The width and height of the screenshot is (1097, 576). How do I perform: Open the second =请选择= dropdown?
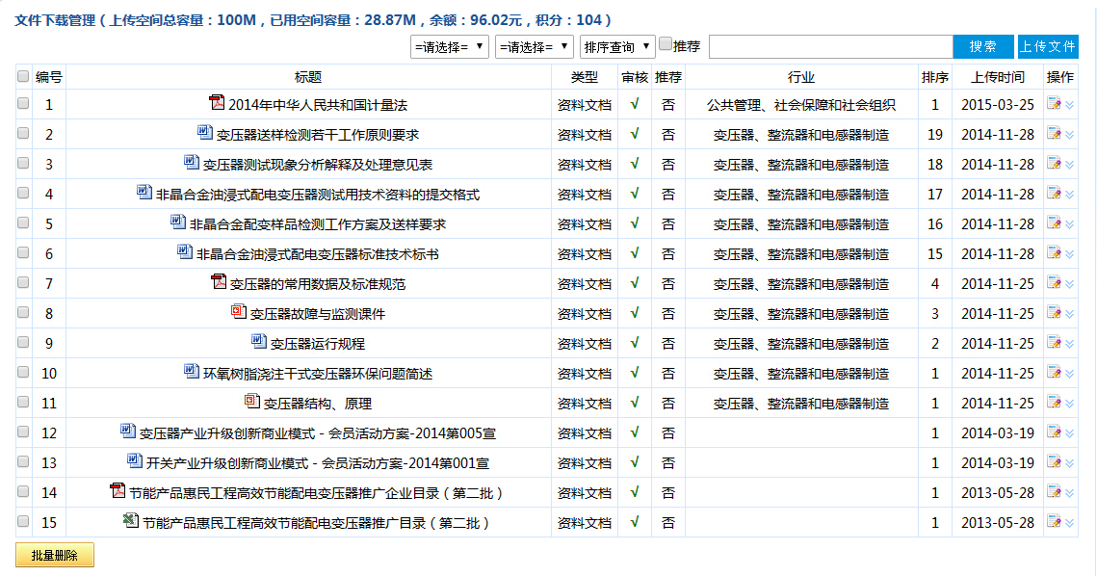pyautogui.click(x=535, y=47)
